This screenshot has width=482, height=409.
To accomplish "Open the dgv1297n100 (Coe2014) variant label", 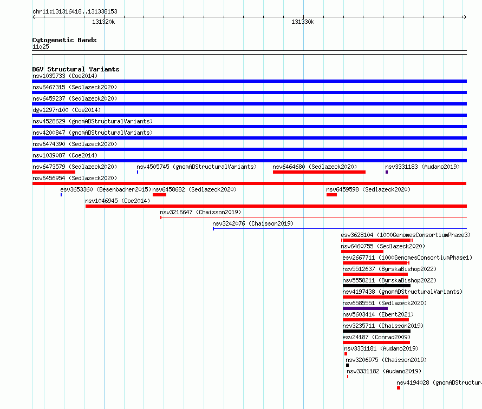I will (67, 110).
